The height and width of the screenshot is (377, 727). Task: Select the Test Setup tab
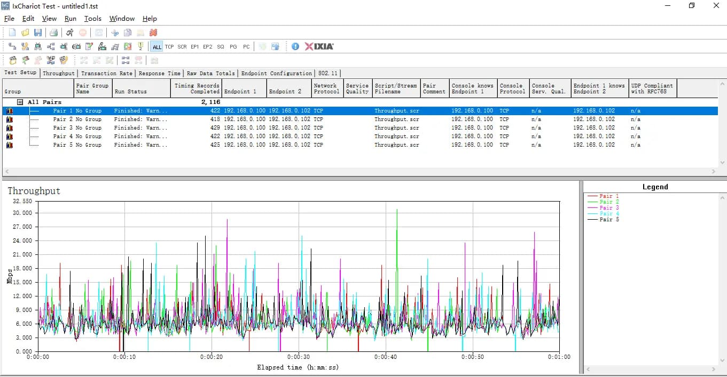(x=20, y=73)
